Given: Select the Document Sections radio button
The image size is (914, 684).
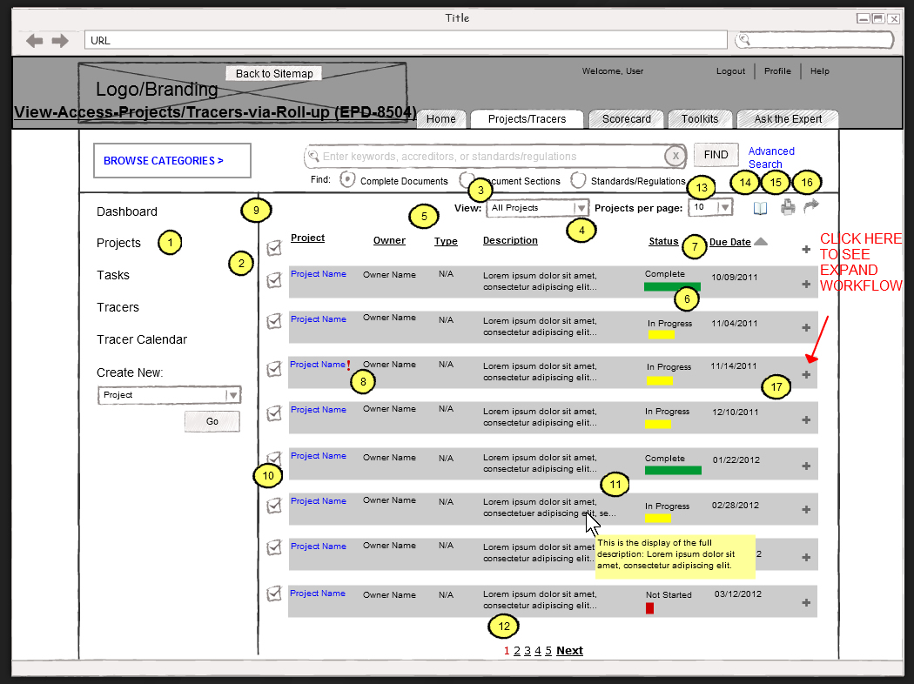Looking at the screenshot, I should [467, 179].
